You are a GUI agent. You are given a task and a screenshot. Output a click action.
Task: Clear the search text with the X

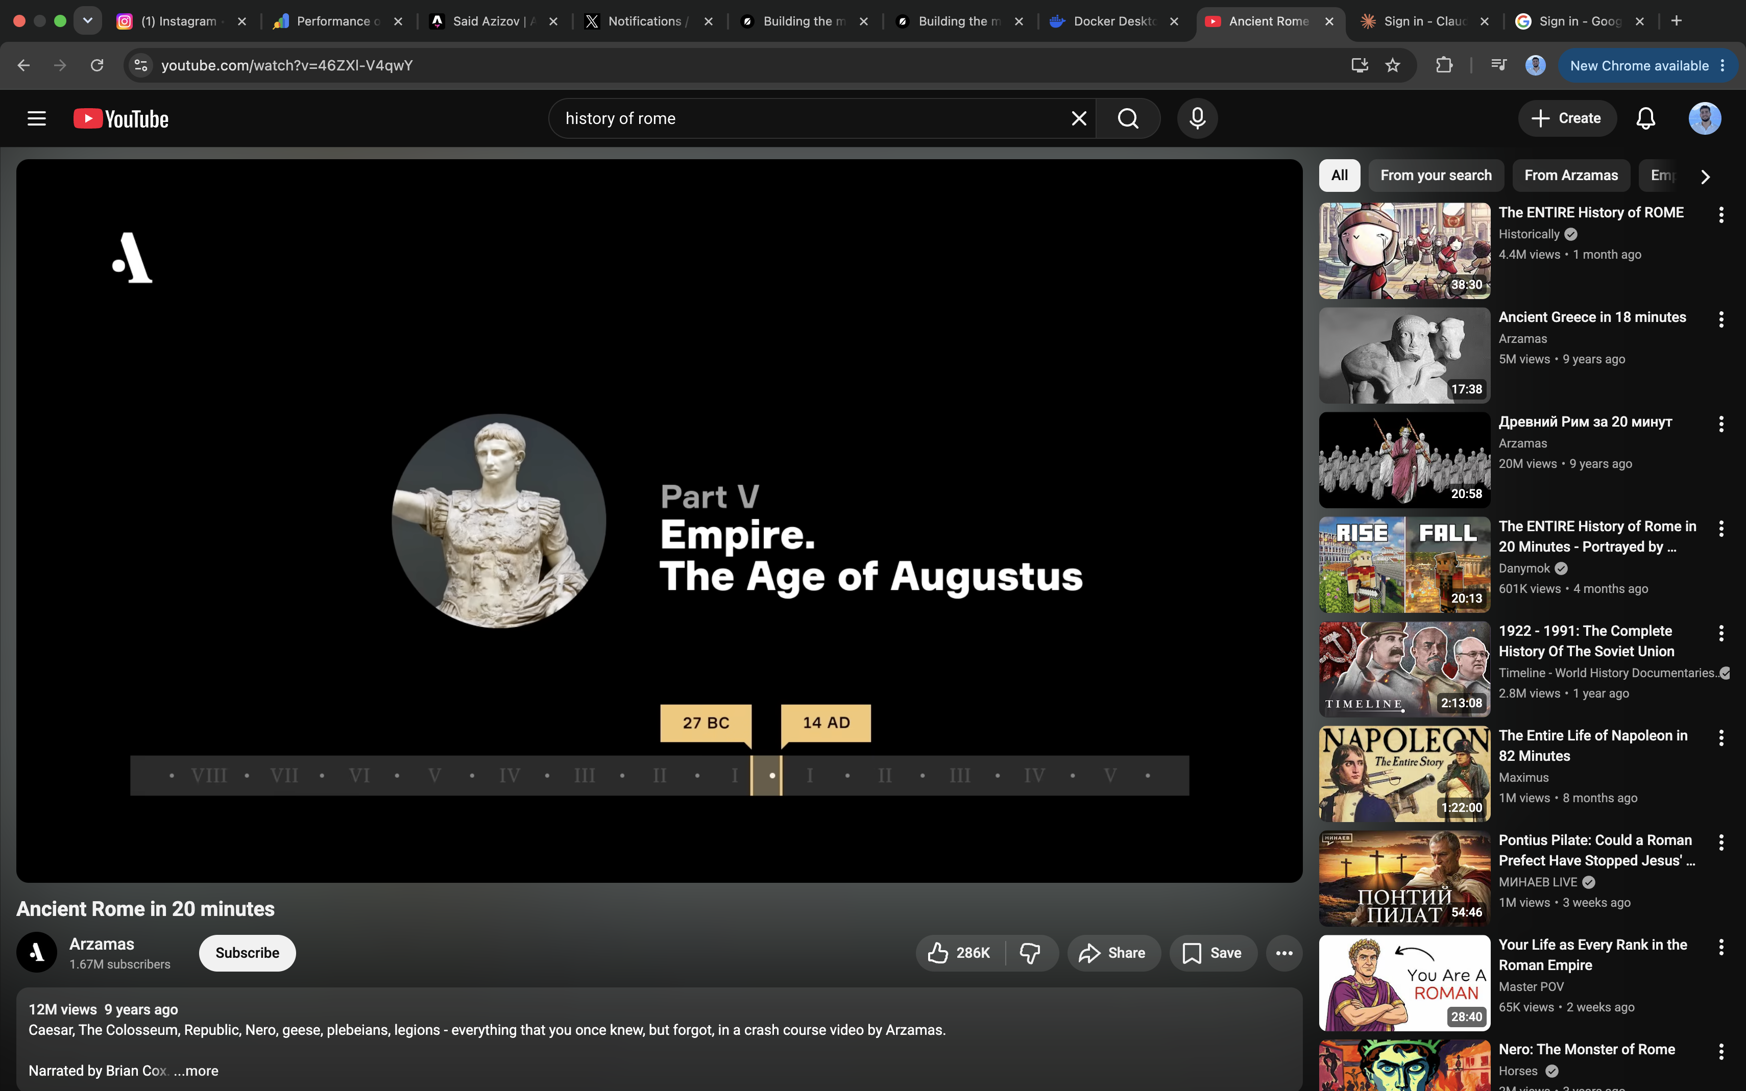coord(1078,118)
